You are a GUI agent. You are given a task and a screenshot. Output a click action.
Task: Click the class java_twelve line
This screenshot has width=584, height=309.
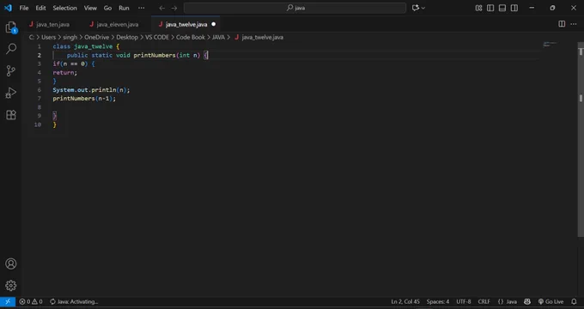click(86, 46)
